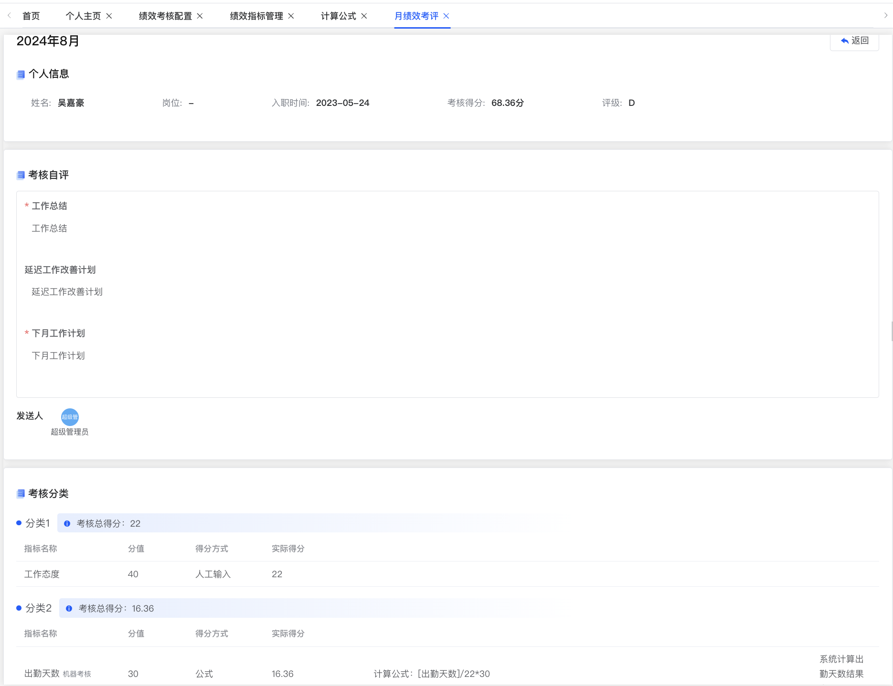Viewport: 893px width, 686px height.
Task: Switch to the 计算公式 tab
Action: pyautogui.click(x=338, y=16)
